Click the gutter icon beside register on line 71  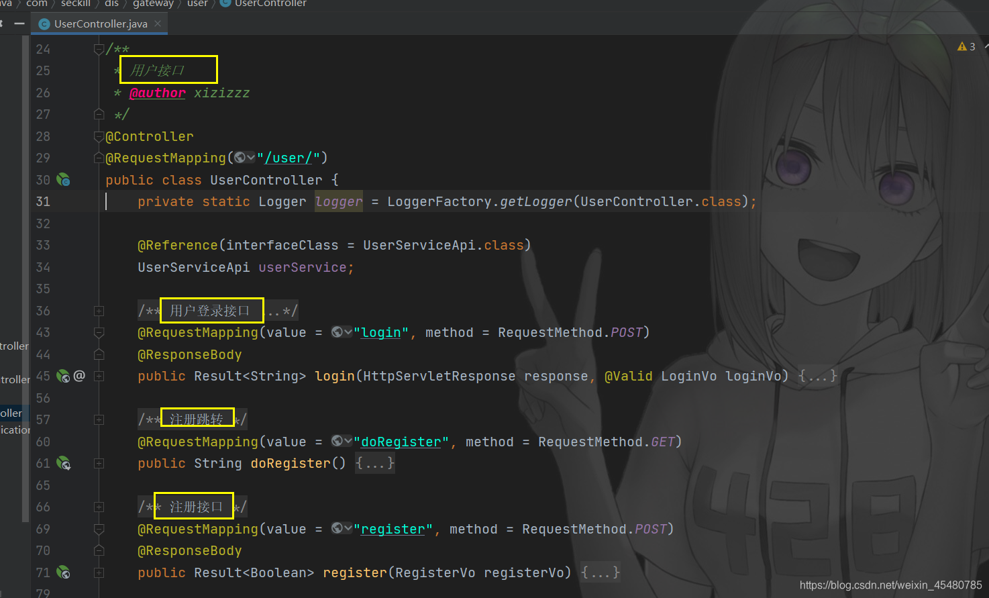63,572
